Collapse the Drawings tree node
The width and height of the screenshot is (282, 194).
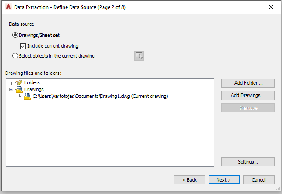(11, 89)
